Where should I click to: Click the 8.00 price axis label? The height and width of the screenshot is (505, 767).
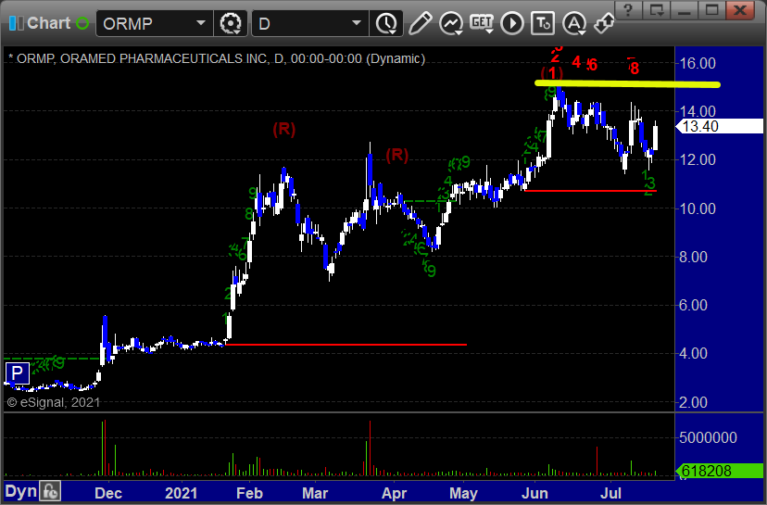694,257
